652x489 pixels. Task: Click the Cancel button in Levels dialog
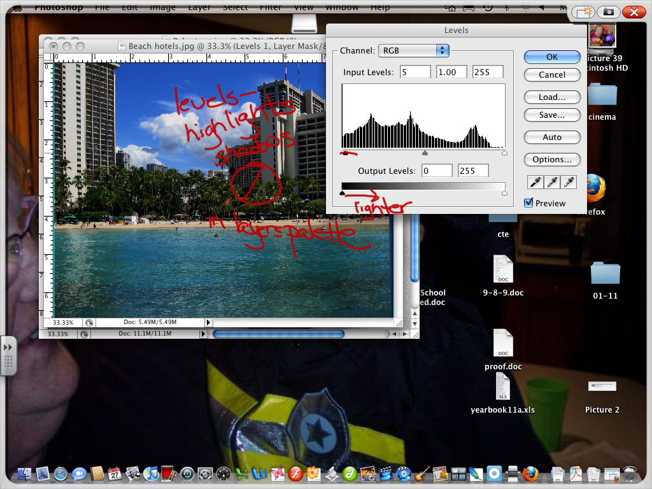tap(552, 74)
